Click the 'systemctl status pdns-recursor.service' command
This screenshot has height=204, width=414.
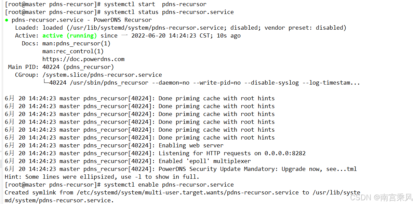[169, 12]
